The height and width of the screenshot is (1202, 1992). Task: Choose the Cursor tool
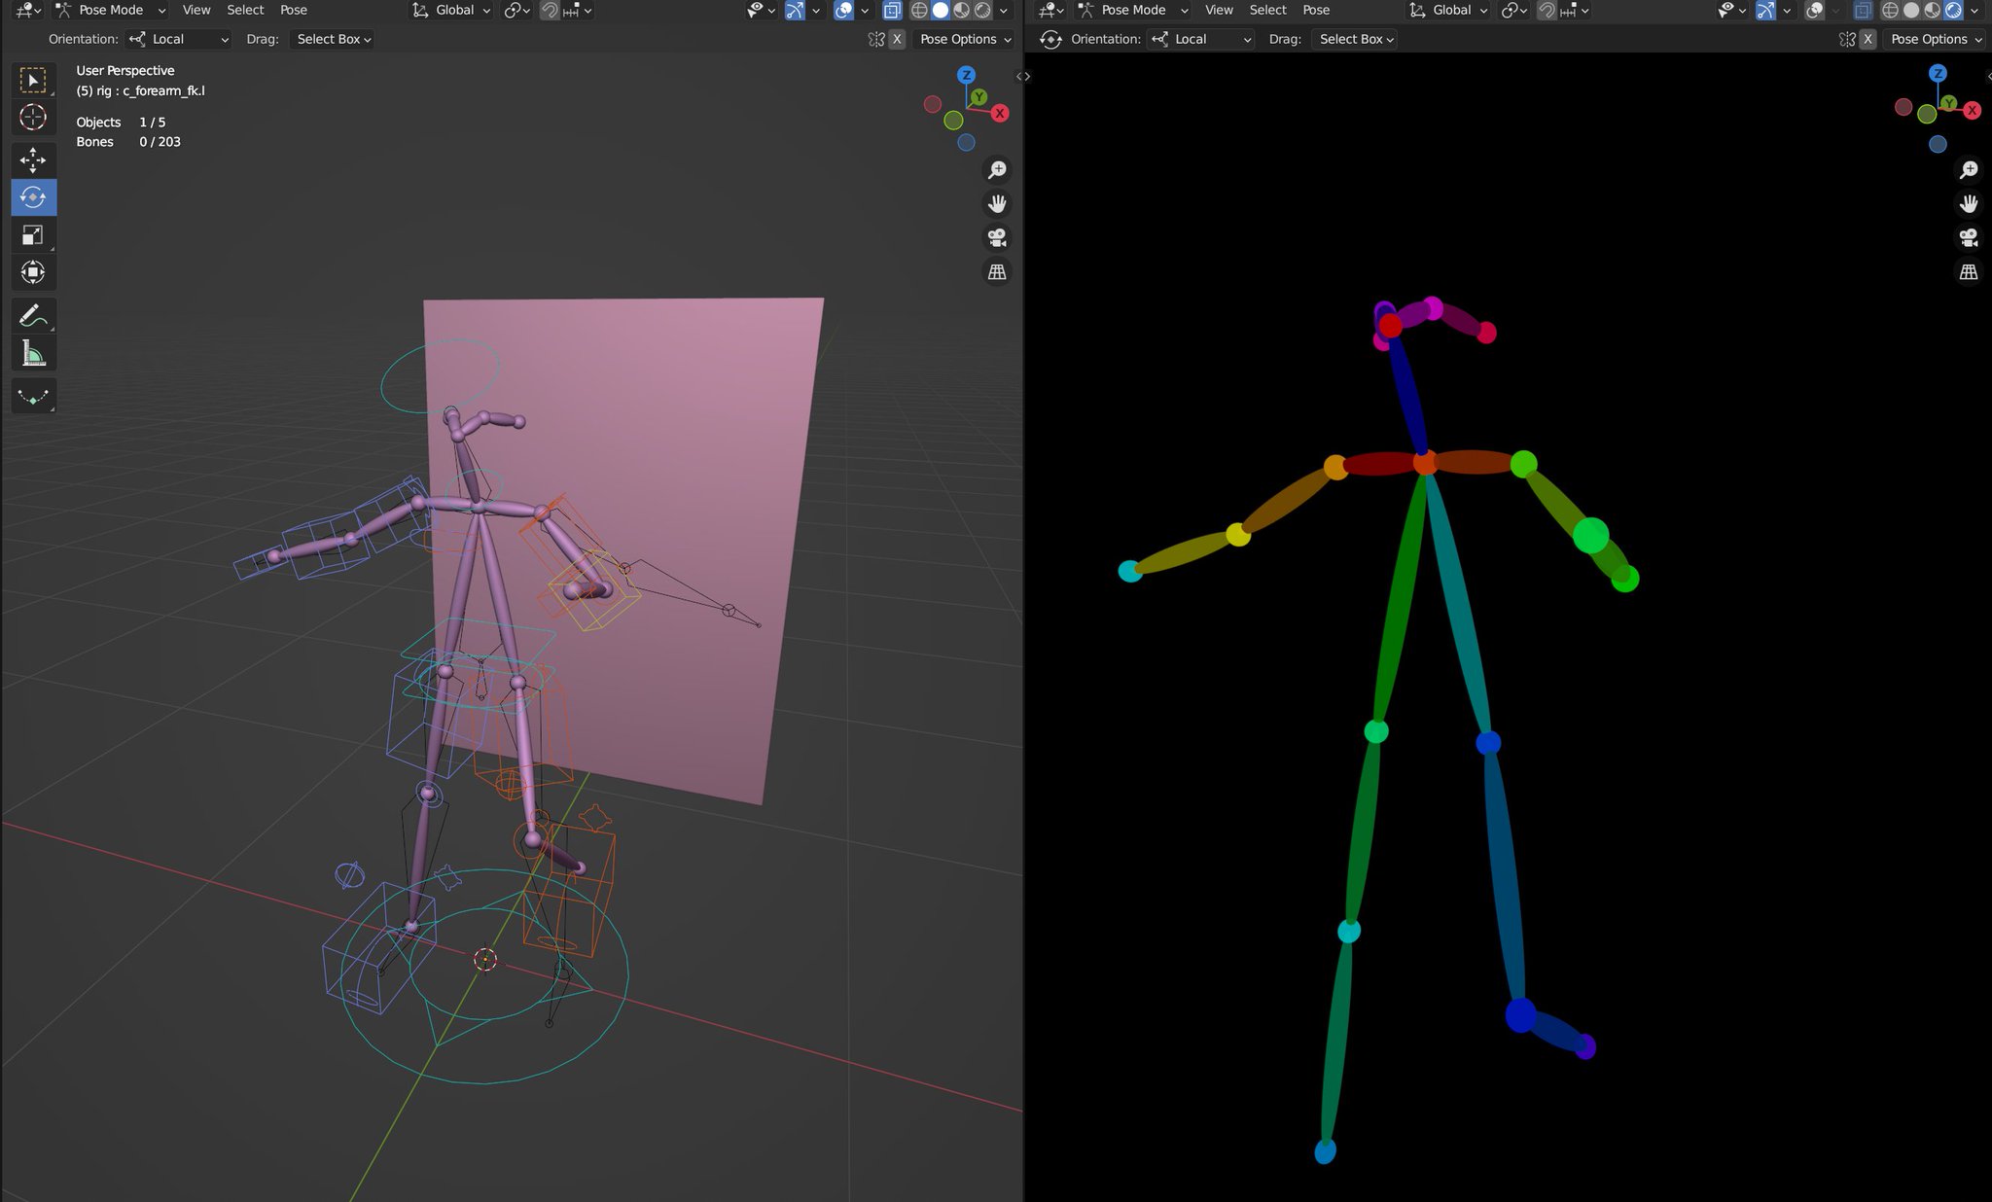33,118
